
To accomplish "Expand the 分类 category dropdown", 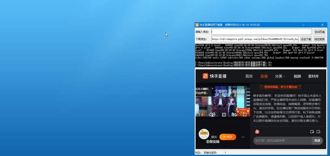I will click(280, 76).
